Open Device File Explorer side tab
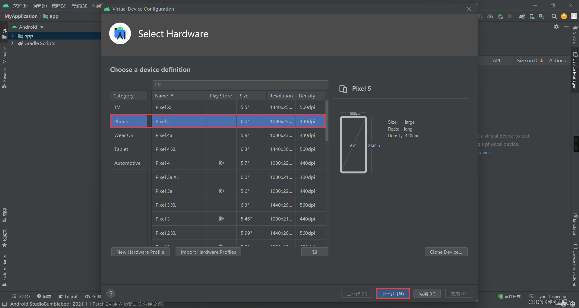The image size is (579, 308). (x=575, y=265)
